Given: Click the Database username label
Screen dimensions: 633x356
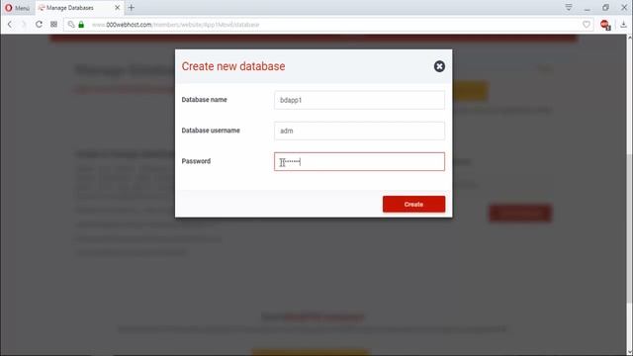Looking at the screenshot, I should 211,131.
